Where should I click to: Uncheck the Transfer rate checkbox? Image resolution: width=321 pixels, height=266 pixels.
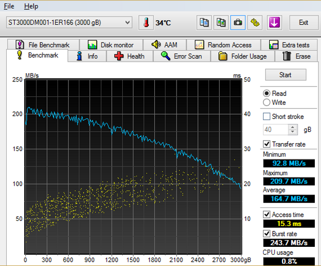click(x=267, y=144)
